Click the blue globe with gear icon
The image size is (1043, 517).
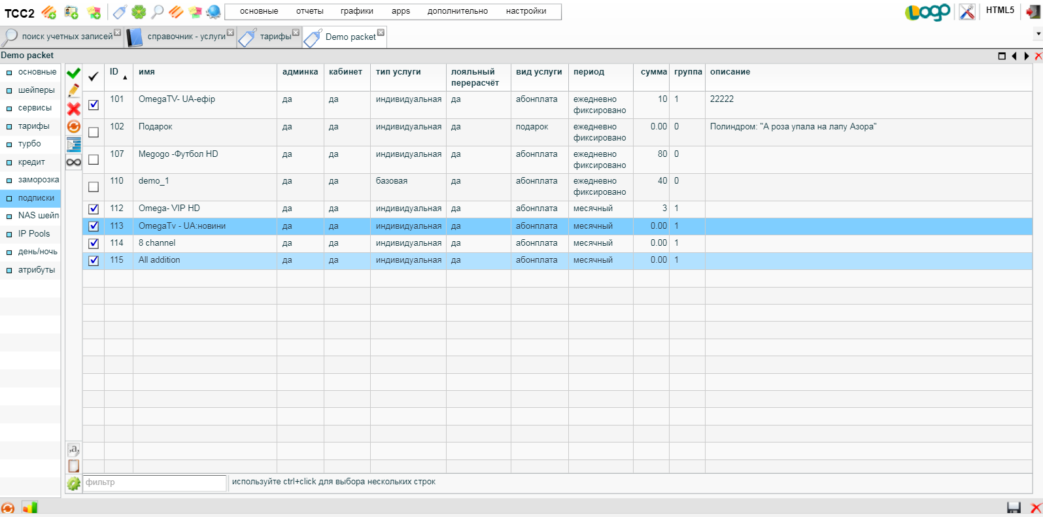pyautogui.click(x=213, y=12)
